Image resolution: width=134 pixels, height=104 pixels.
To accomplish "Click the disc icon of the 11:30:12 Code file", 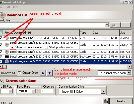I will pyautogui.click(x=7, y=45).
